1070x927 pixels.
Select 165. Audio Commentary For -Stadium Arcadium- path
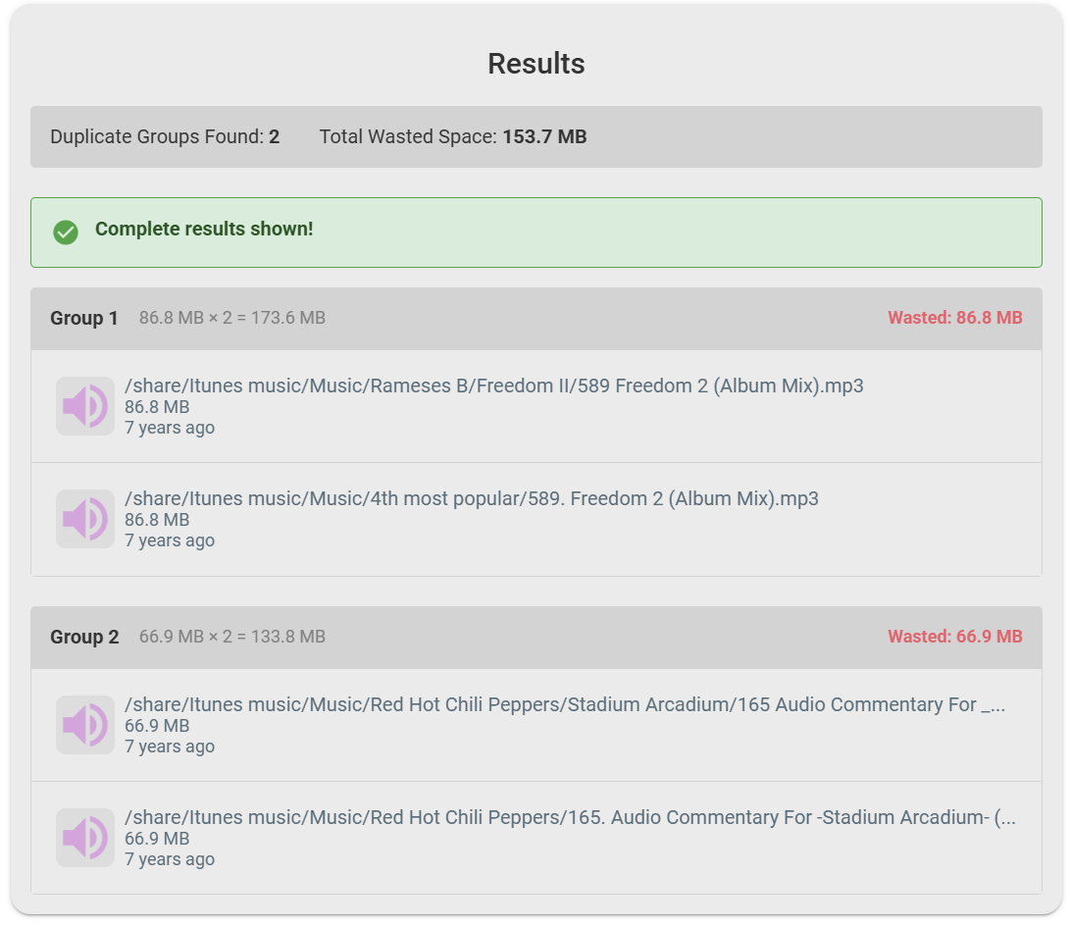571,817
